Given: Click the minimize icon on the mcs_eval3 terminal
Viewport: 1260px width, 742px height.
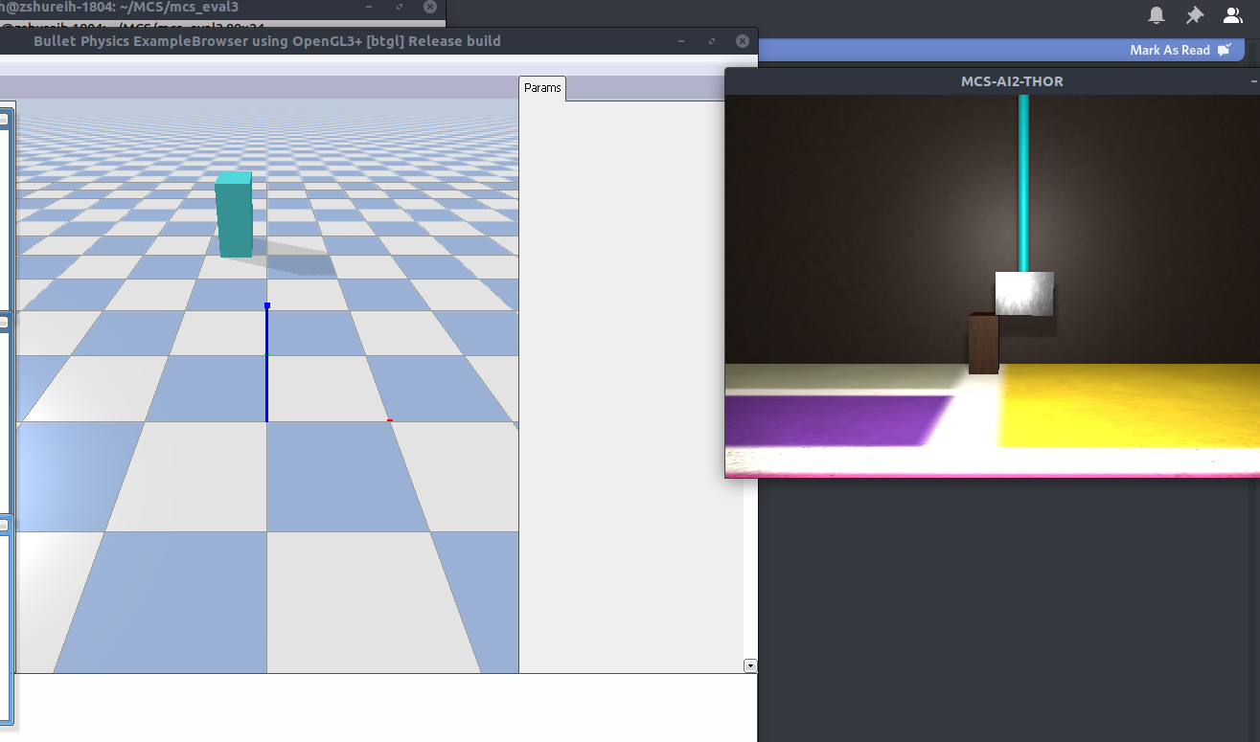Looking at the screenshot, I should coord(368,7).
